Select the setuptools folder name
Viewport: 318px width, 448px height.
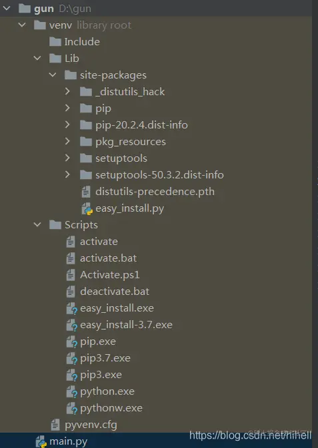[121, 158]
